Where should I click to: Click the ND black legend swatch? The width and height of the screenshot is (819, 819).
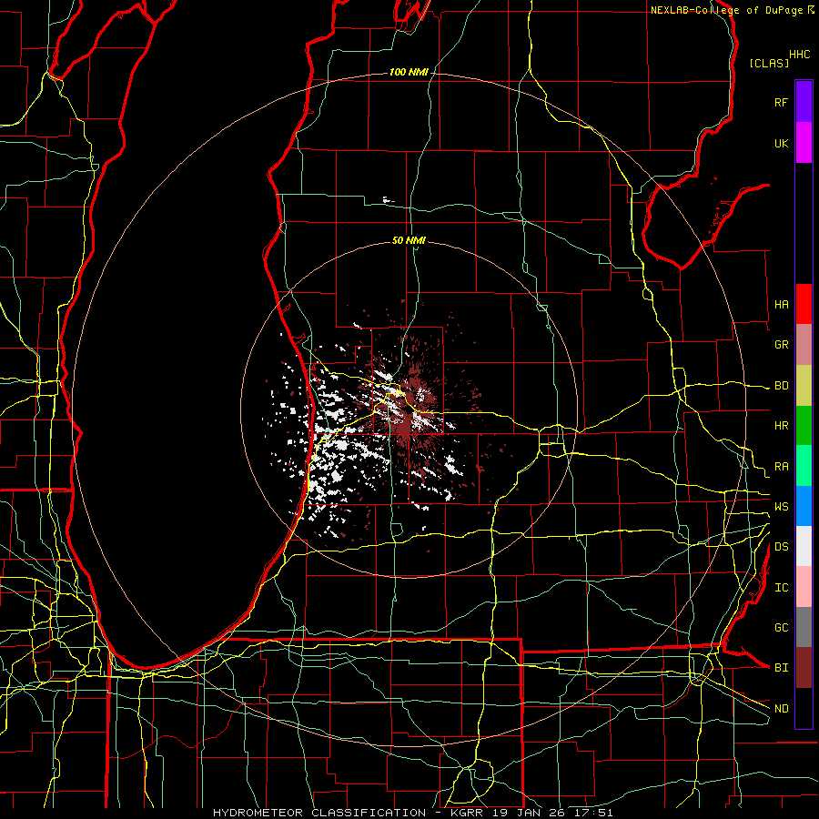pos(804,708)
